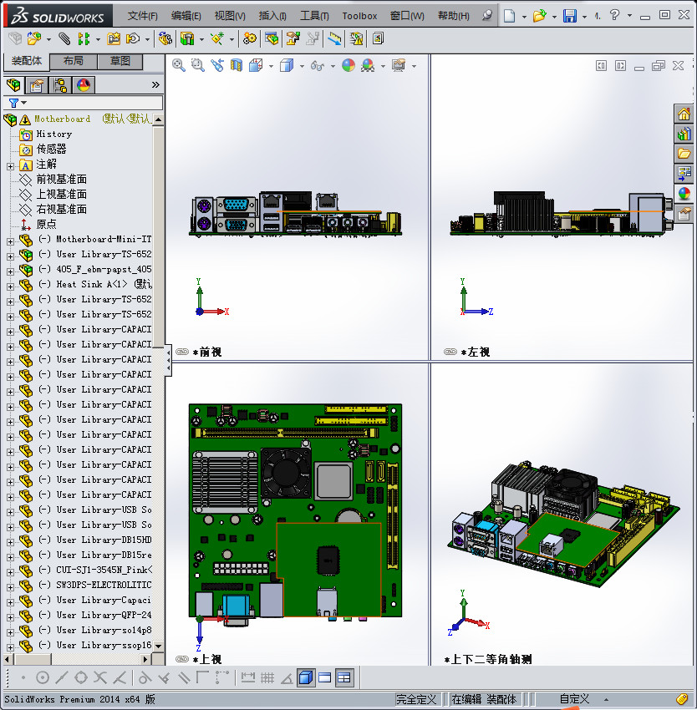Open the 文件(F) menu
Screen dimensions: 697x710
pyautogui.click(x=142, y=16)
